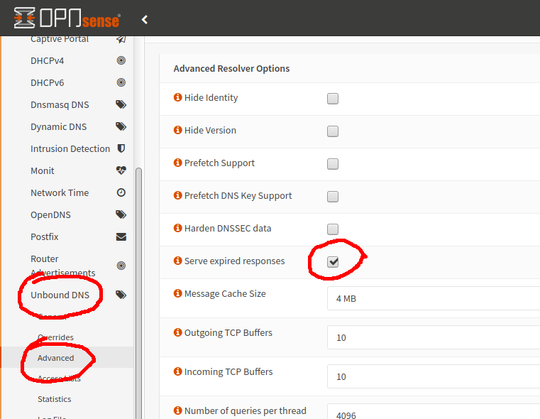Viewport: 540px width, 419px height.
Task: Enable the Hide Version checkbox
Action: point(333,131)
